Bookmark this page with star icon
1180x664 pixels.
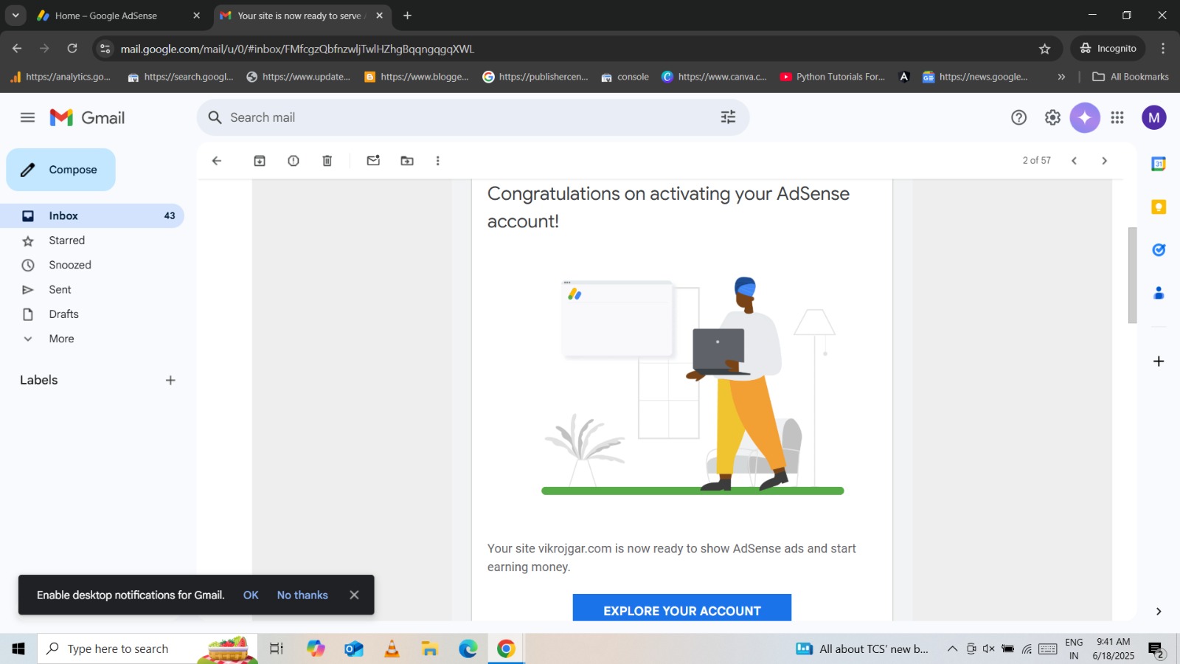(1044, 49)
